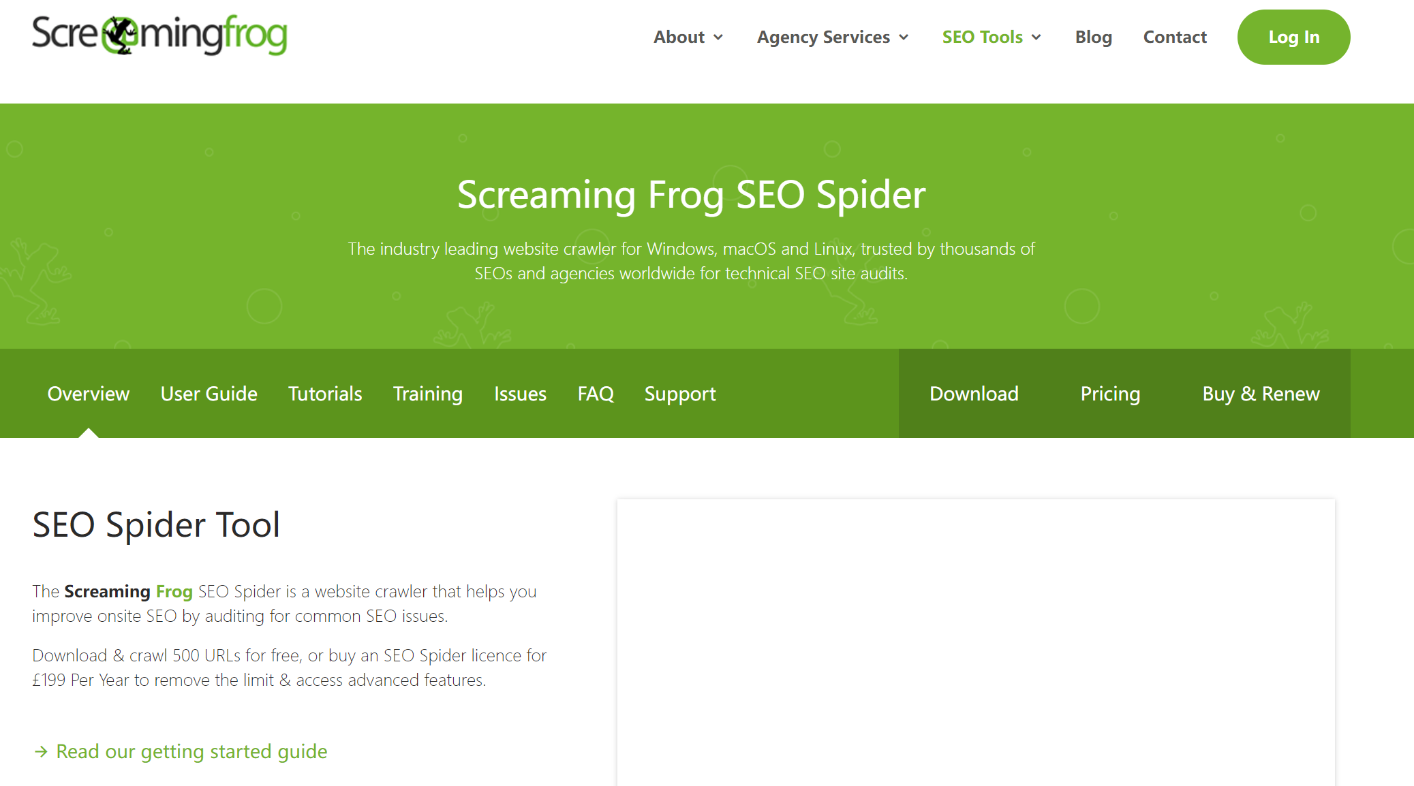
Task: Click the Screaming Frog logo
Action: point(159,35)
